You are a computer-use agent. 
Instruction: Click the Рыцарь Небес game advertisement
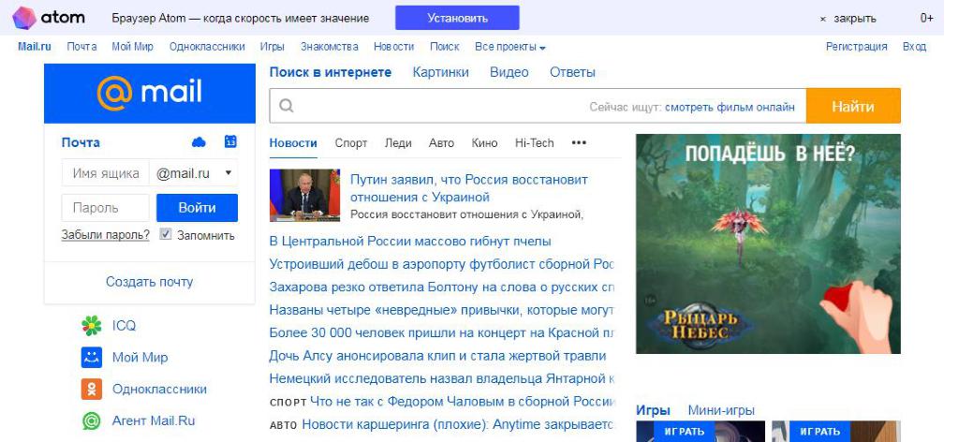click(x=768, y=243)
